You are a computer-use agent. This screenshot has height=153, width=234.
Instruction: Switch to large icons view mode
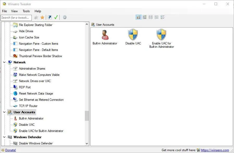[x=138, y=17]
